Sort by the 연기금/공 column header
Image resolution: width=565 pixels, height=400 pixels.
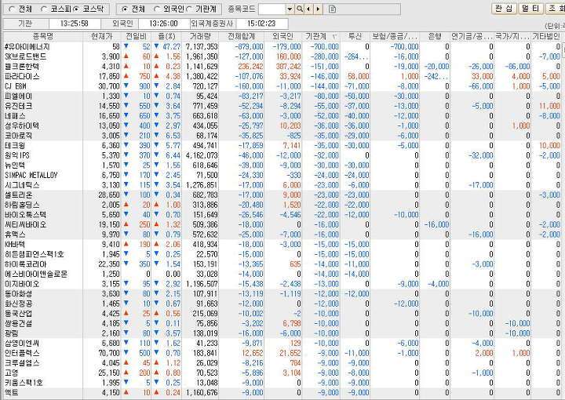click(x=472, y=36)
